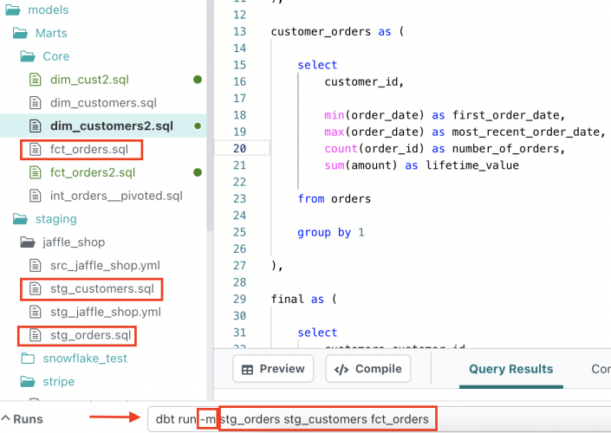Switch to the Query Results tab
This screenshot has width=611, height=433.
[510, 369]
